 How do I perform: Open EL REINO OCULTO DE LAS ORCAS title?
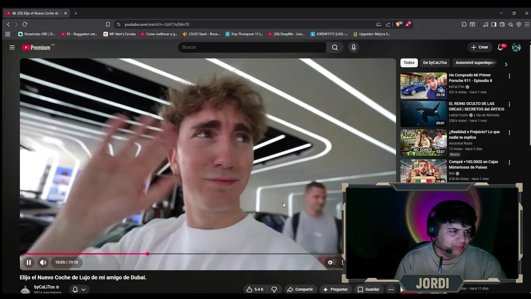476,106
